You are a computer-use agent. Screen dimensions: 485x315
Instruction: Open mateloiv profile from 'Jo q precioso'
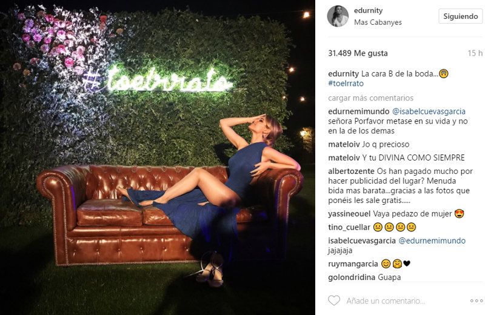click(344, 144)
